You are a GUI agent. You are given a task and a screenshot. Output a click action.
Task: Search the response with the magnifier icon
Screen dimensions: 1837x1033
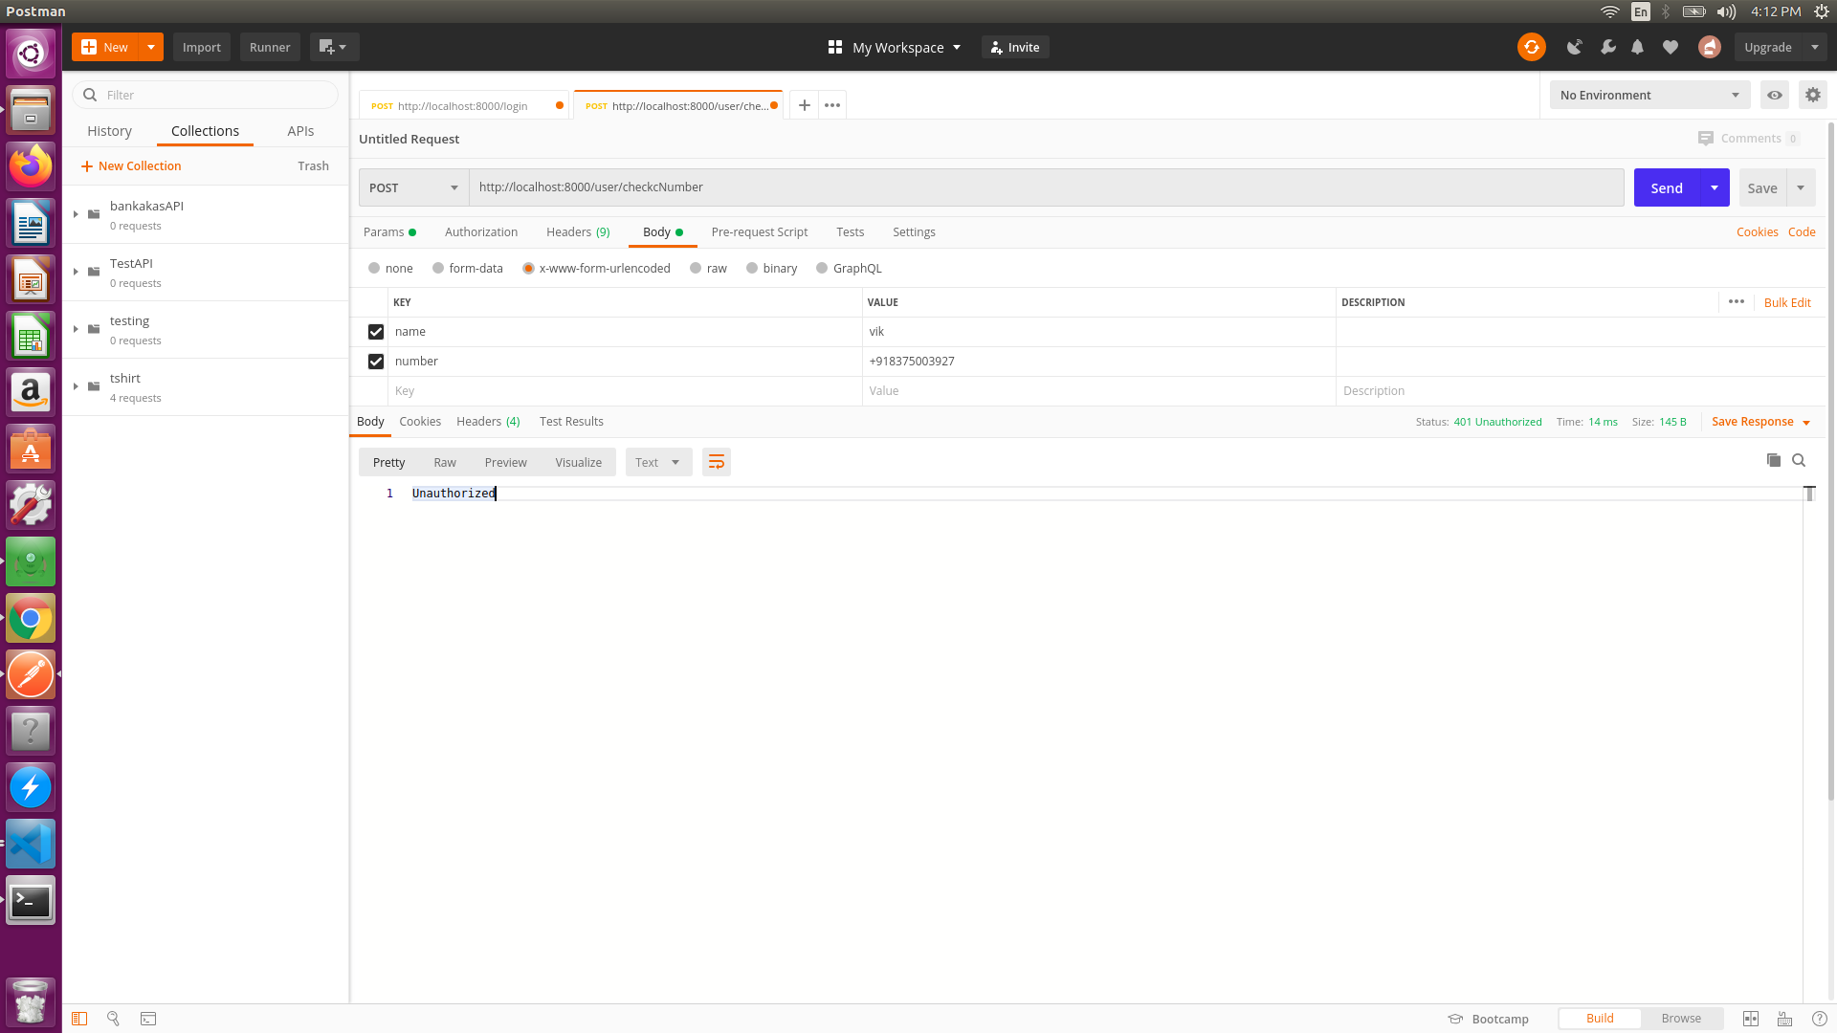coord(1799,460)
